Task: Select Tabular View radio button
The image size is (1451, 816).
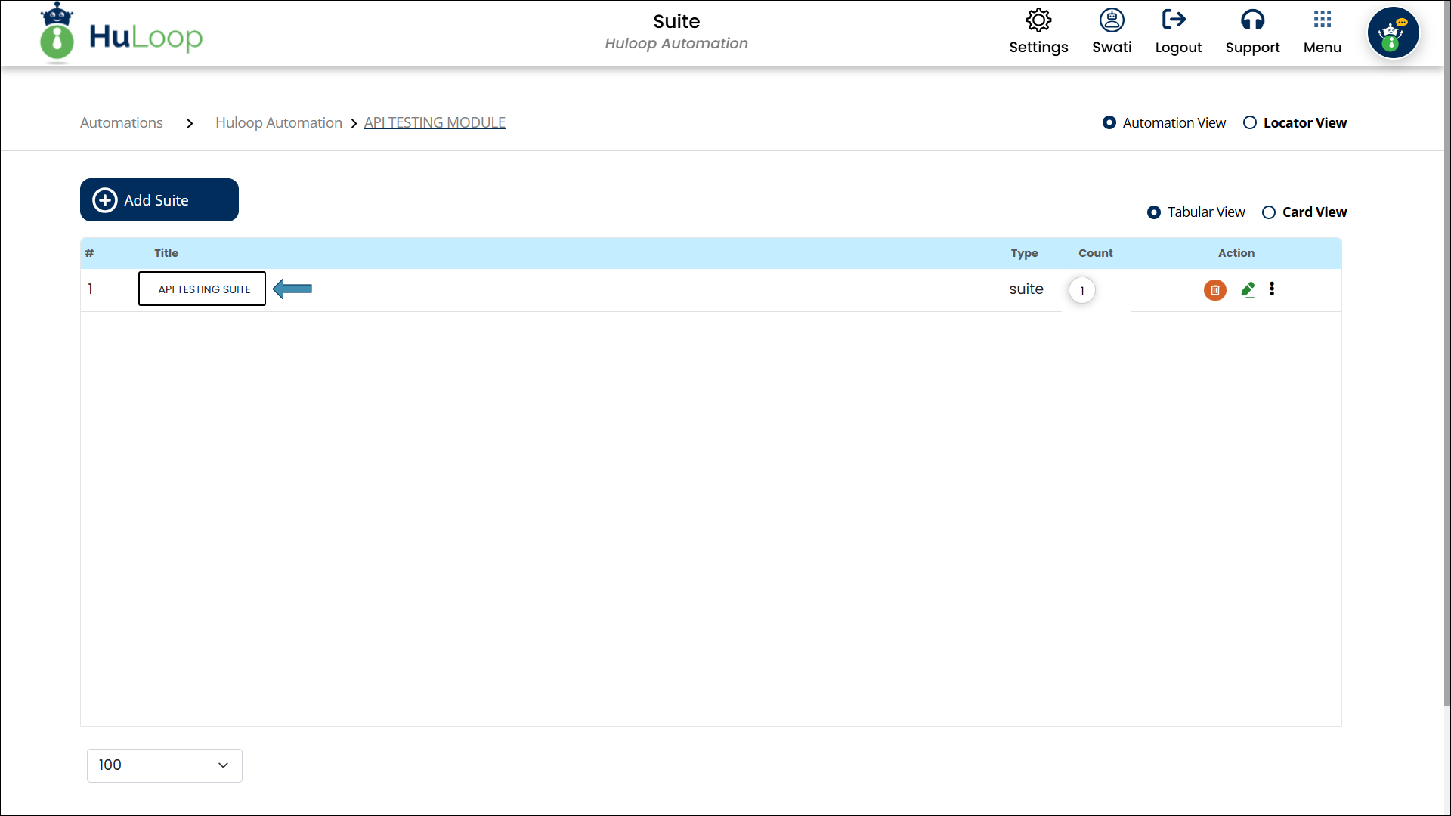Action: (1154, 212)
